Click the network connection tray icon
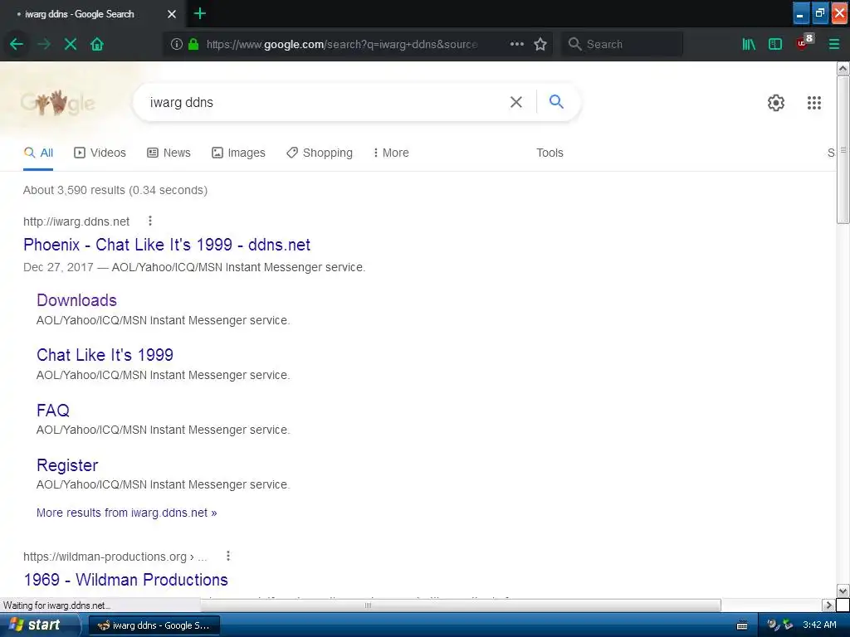Screen dimensions: 850x637 788,625
